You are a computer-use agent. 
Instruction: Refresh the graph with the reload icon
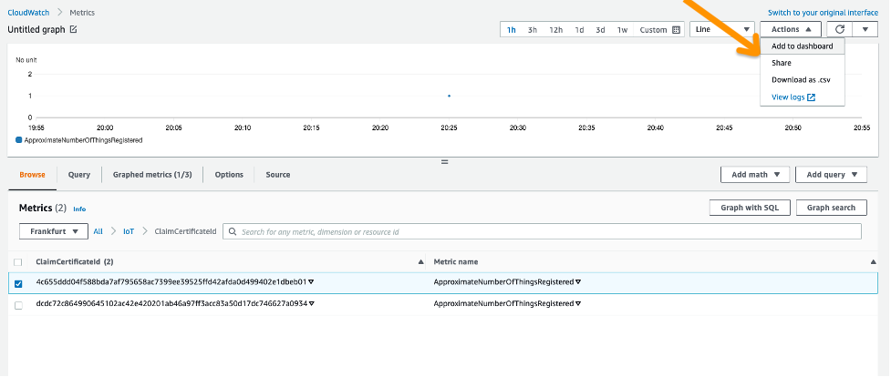tap(839, 29)
